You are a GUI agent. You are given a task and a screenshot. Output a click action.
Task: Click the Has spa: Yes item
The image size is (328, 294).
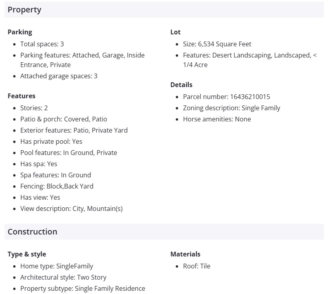click(39, 164)
